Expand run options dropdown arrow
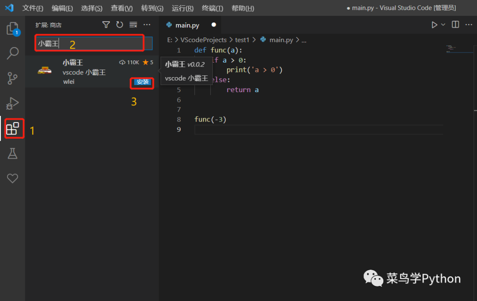The width and height of the screenshot is (477, 301). click(x=443, y=25)
